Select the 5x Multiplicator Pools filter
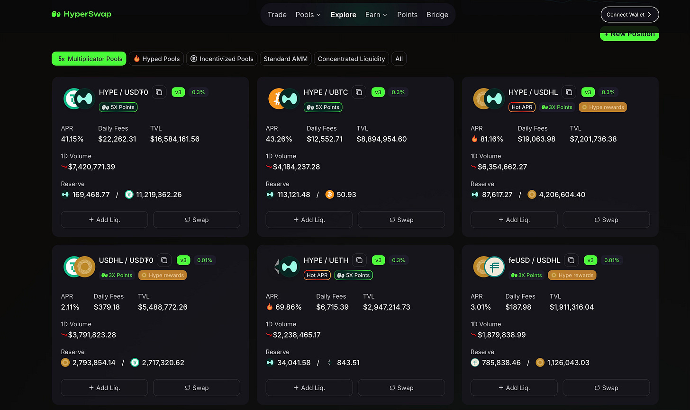Viewport: 690px width, 410px height. pyautogui.click(x=89, y=59)
